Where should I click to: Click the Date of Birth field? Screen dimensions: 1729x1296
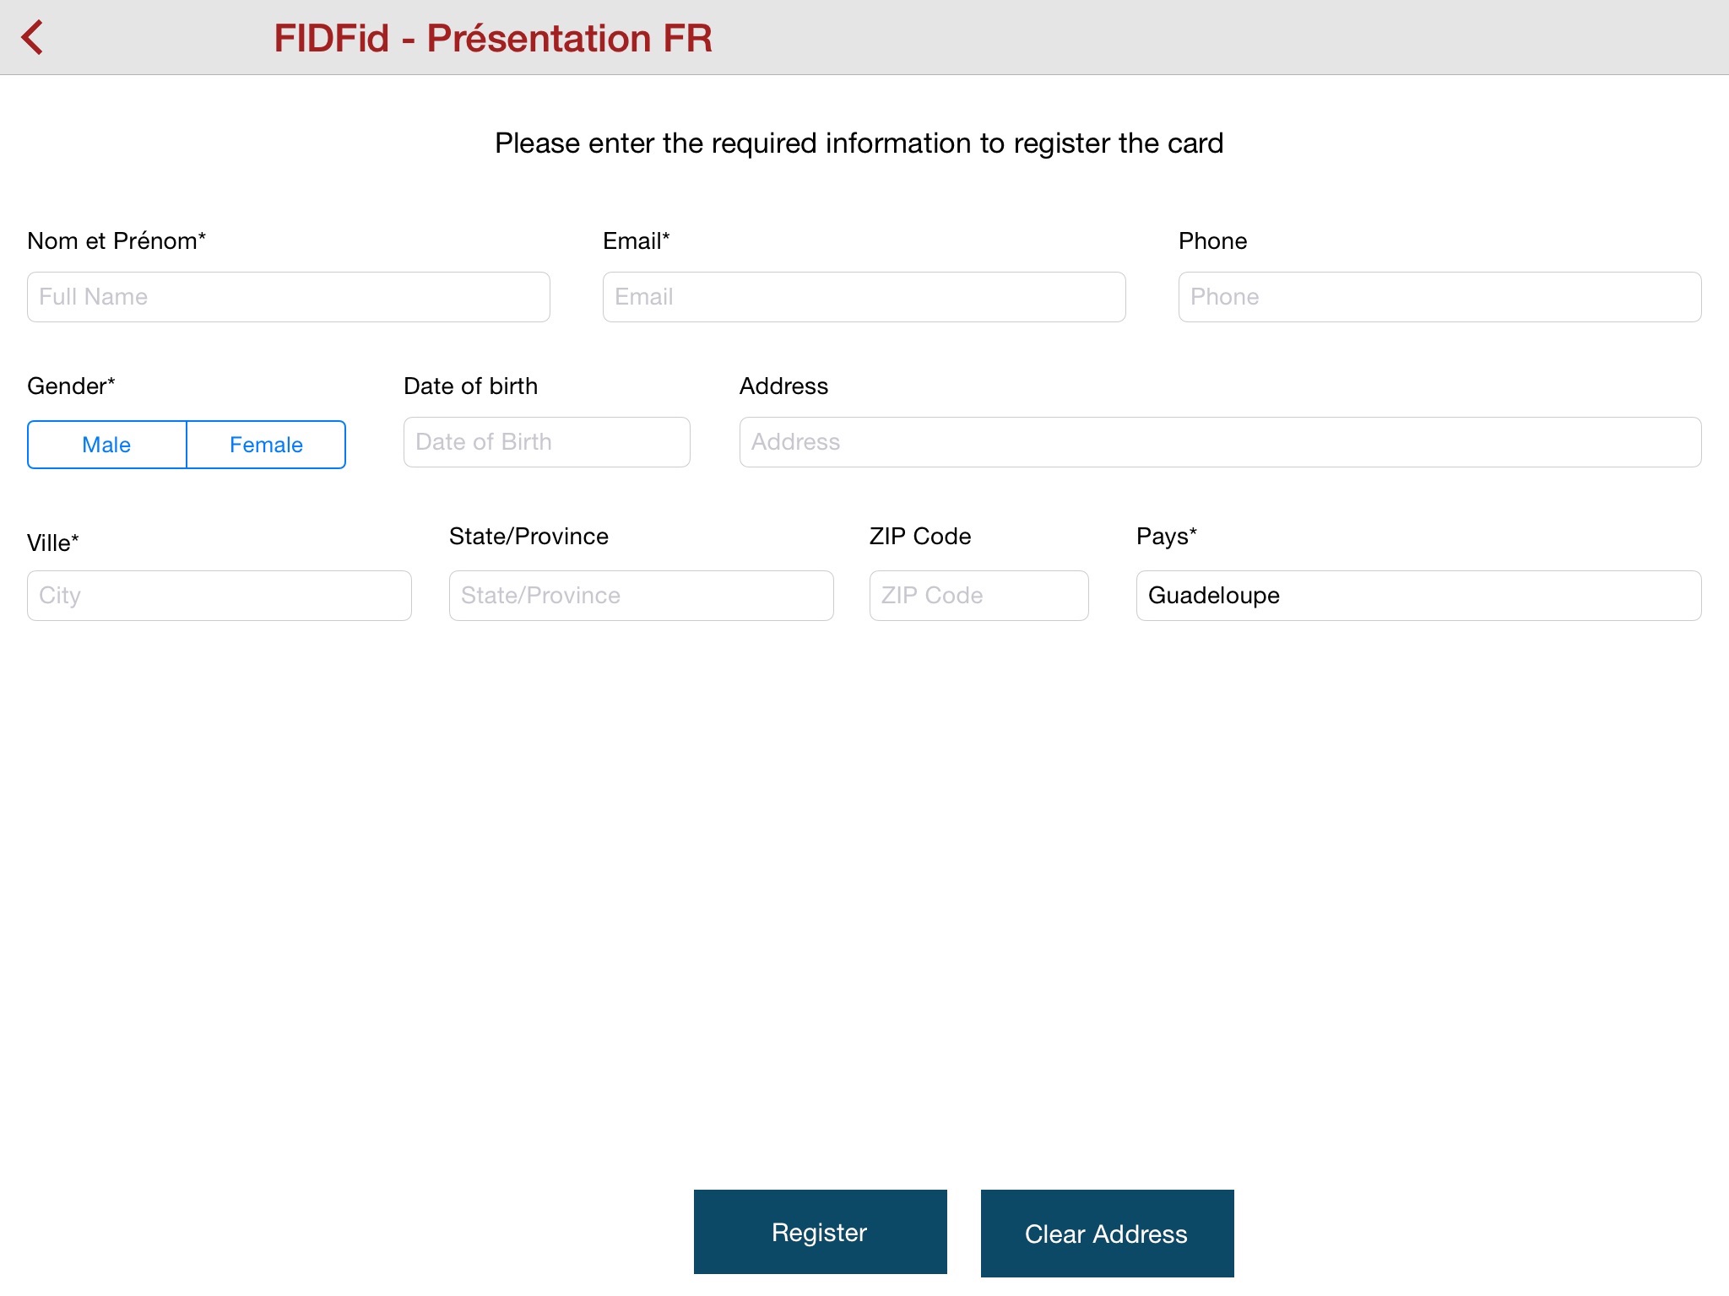click(x=546, y=441)
